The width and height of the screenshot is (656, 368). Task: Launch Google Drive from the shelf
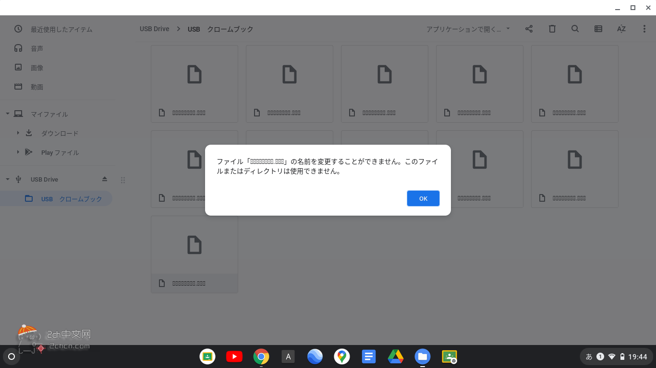point(396,356)
